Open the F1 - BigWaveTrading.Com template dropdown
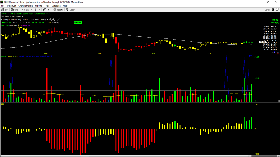Image resolution: width=280 pixels, height=157 pixels. coord(15,19)
